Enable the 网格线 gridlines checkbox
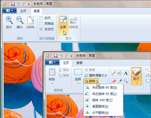 click(x=41, y=24)
